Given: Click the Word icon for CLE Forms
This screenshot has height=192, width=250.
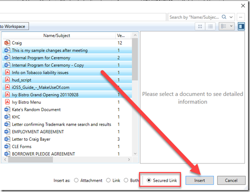Looking at the screenshot, I should pyautogui.click(x=7, y=146).
